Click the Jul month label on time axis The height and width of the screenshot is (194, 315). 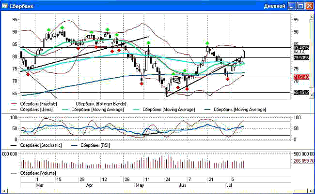pyautogui.click(x=229, y=185)
